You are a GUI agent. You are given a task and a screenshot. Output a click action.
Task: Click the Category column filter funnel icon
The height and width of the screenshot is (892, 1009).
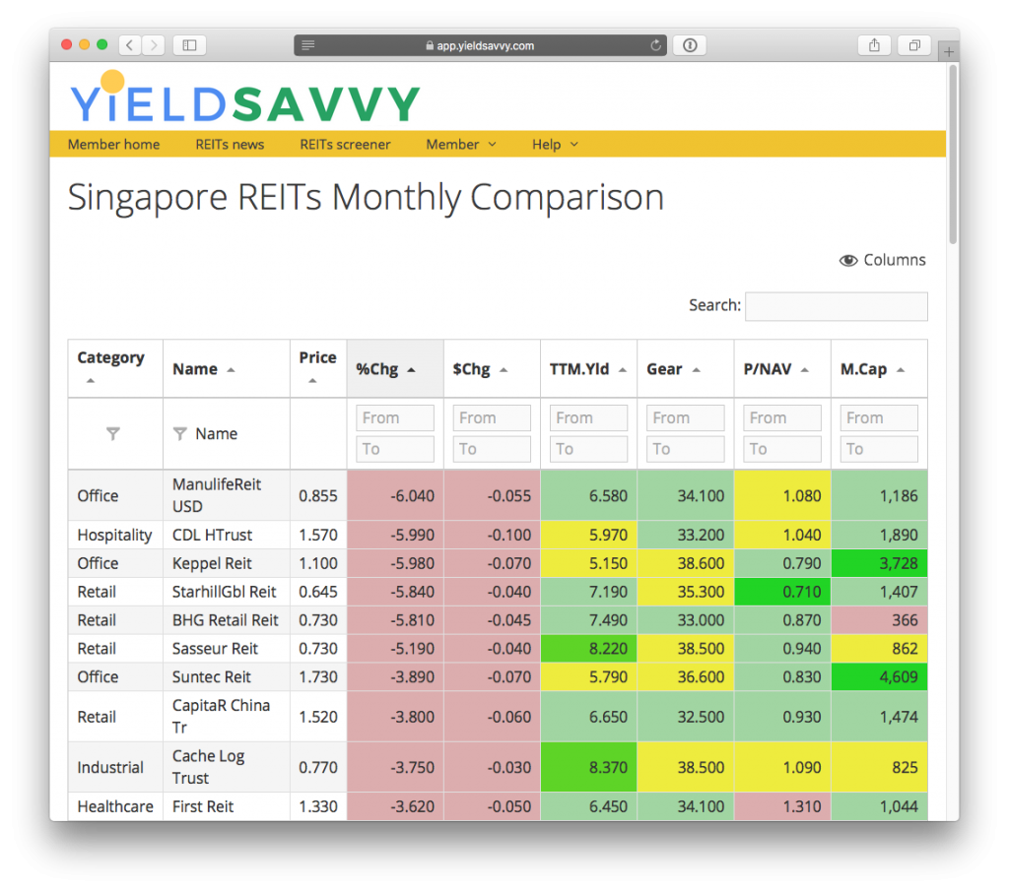113,433
